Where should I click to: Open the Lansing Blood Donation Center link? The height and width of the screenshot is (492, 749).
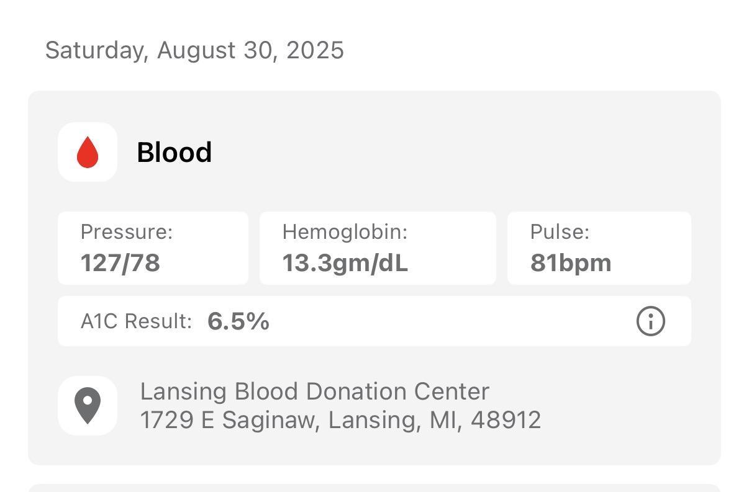[x=315, y=391]
